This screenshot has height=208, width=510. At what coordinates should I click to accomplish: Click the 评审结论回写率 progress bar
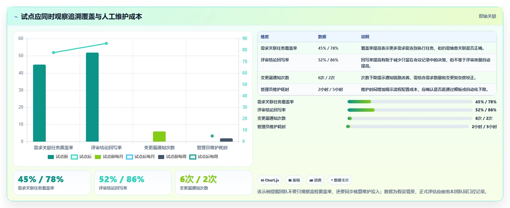click(x=410, y=110)
